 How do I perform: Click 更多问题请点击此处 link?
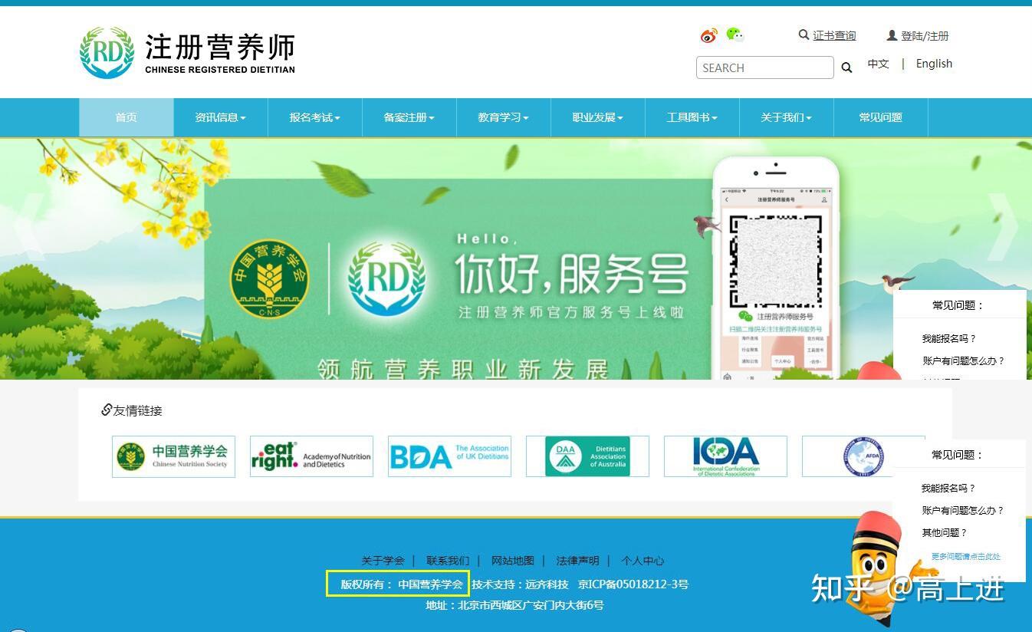coord(966,557)
